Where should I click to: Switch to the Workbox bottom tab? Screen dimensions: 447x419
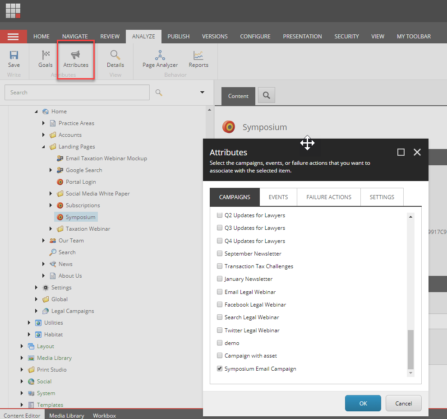104,415
